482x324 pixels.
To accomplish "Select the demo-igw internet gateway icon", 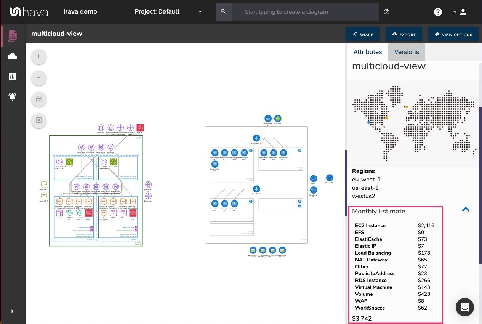I will pyautogui.click(x=101, y=128).
